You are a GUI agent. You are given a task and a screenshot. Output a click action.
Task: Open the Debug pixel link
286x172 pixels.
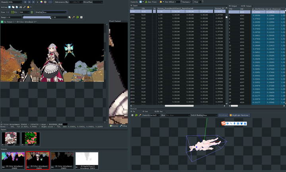pos(123,126)
